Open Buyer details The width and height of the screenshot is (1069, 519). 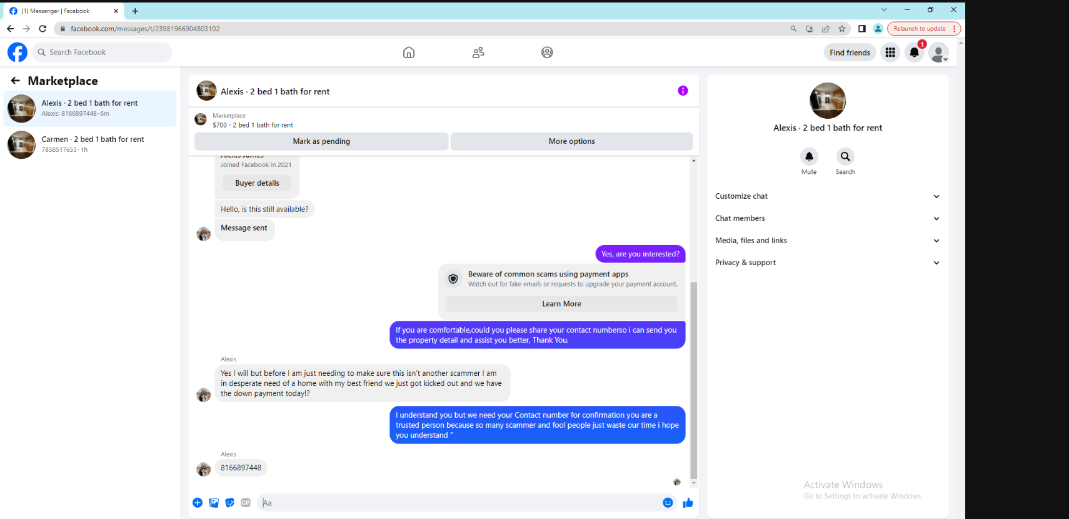tap(257, 183)
